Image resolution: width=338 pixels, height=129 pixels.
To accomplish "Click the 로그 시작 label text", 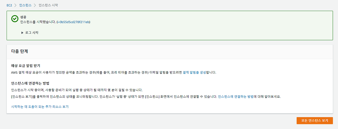I will coord(32,33).
